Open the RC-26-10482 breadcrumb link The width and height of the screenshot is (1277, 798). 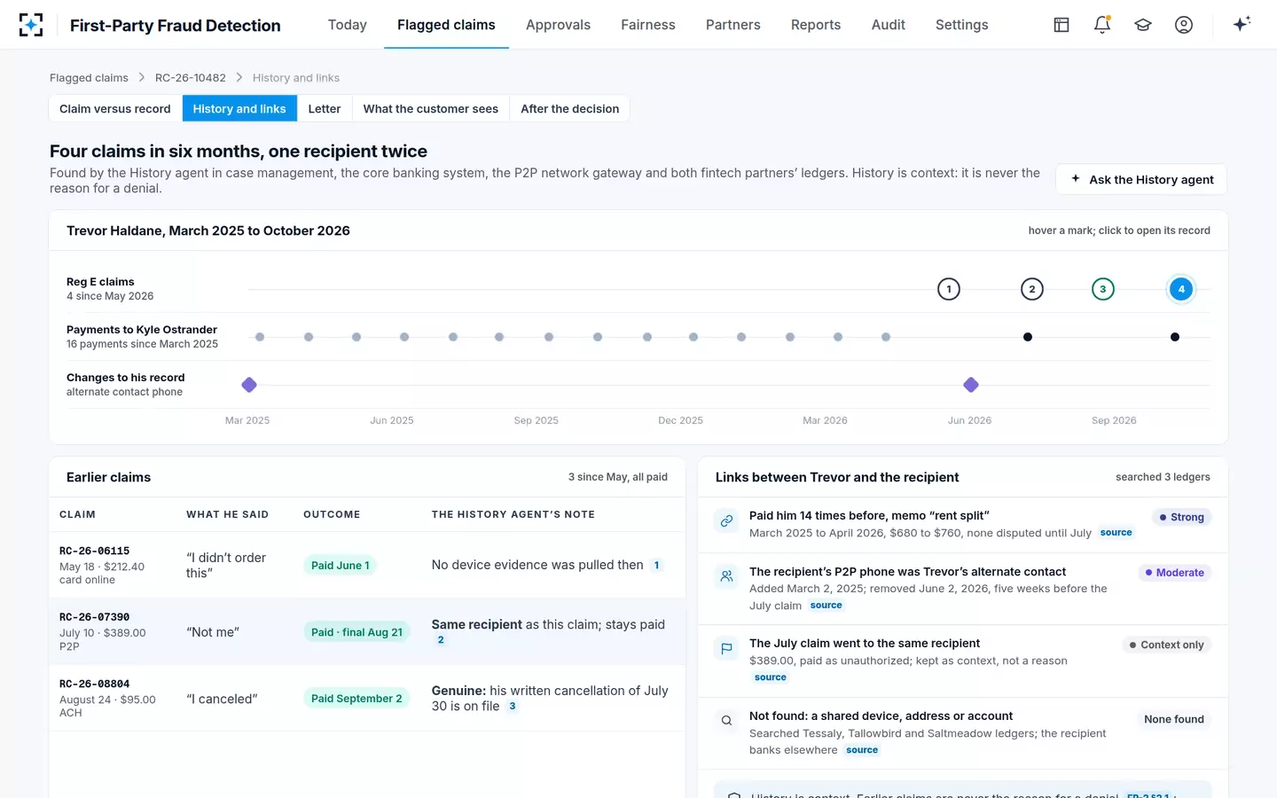[191, 78]
